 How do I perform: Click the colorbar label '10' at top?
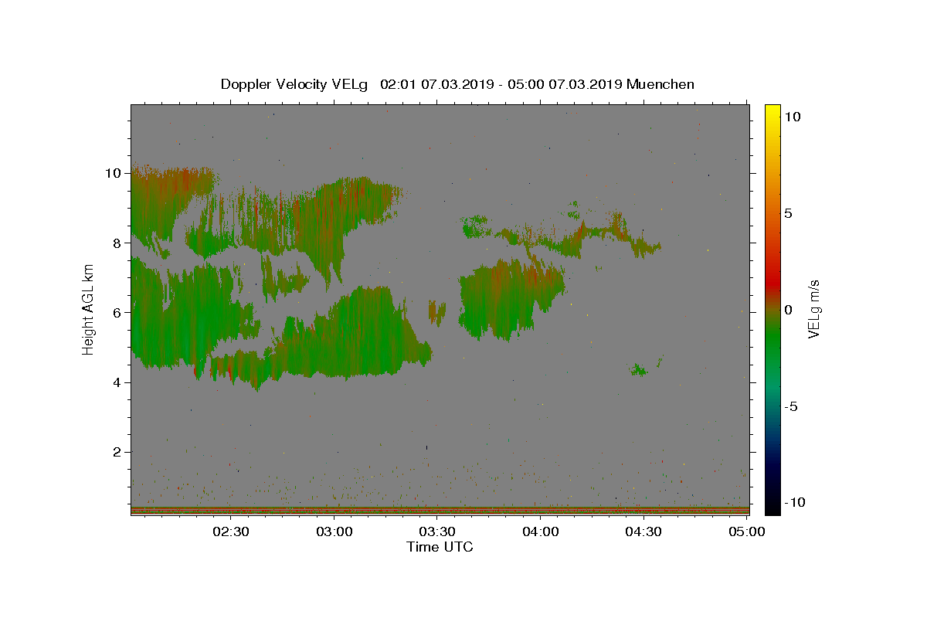click(792, 117)
